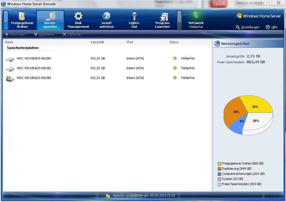286x202 pixels.
Task: Click the first hard drive icon
Action: point(10,60)
